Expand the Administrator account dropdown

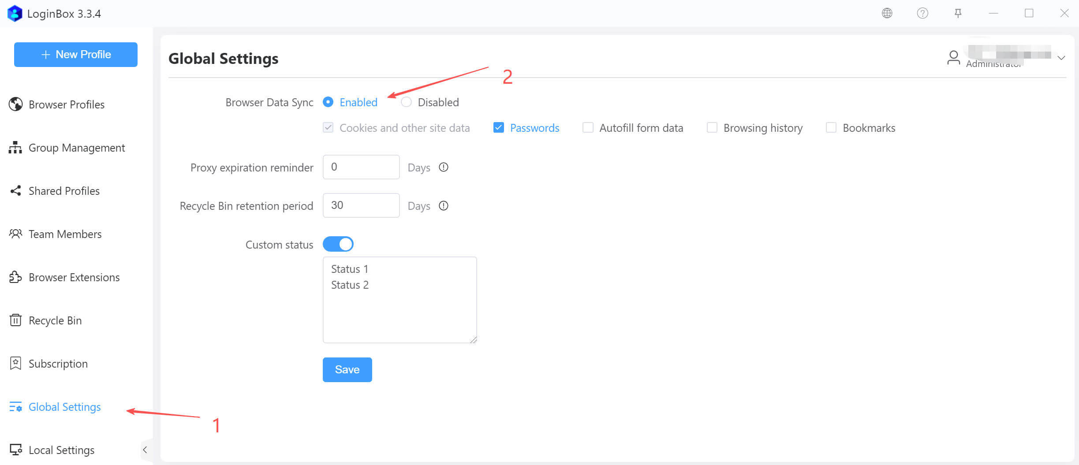pyautogui.click(x=1061, y=58)
